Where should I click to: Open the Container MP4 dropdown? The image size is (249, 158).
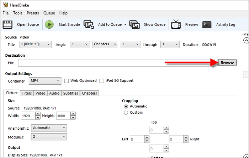(45, 81)
